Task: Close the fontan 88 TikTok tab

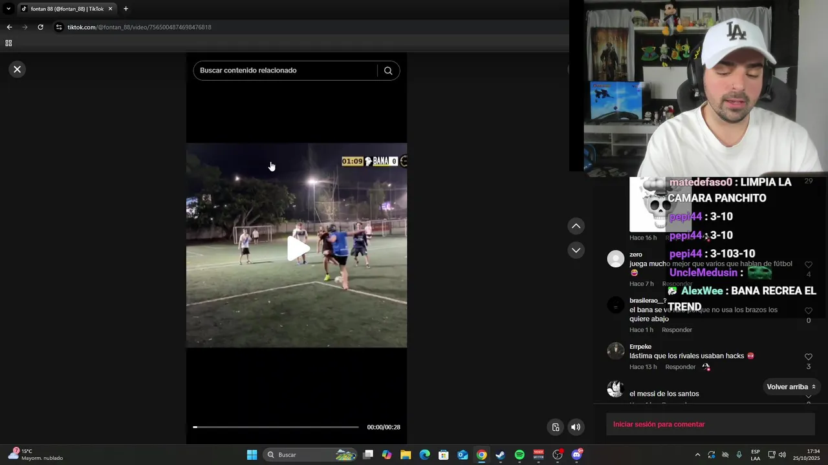Action: click(x=110, y=9)
